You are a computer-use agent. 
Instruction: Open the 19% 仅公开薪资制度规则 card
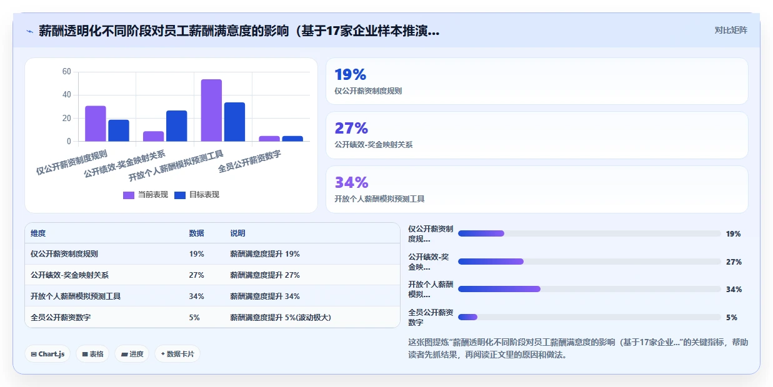(537, 81)
